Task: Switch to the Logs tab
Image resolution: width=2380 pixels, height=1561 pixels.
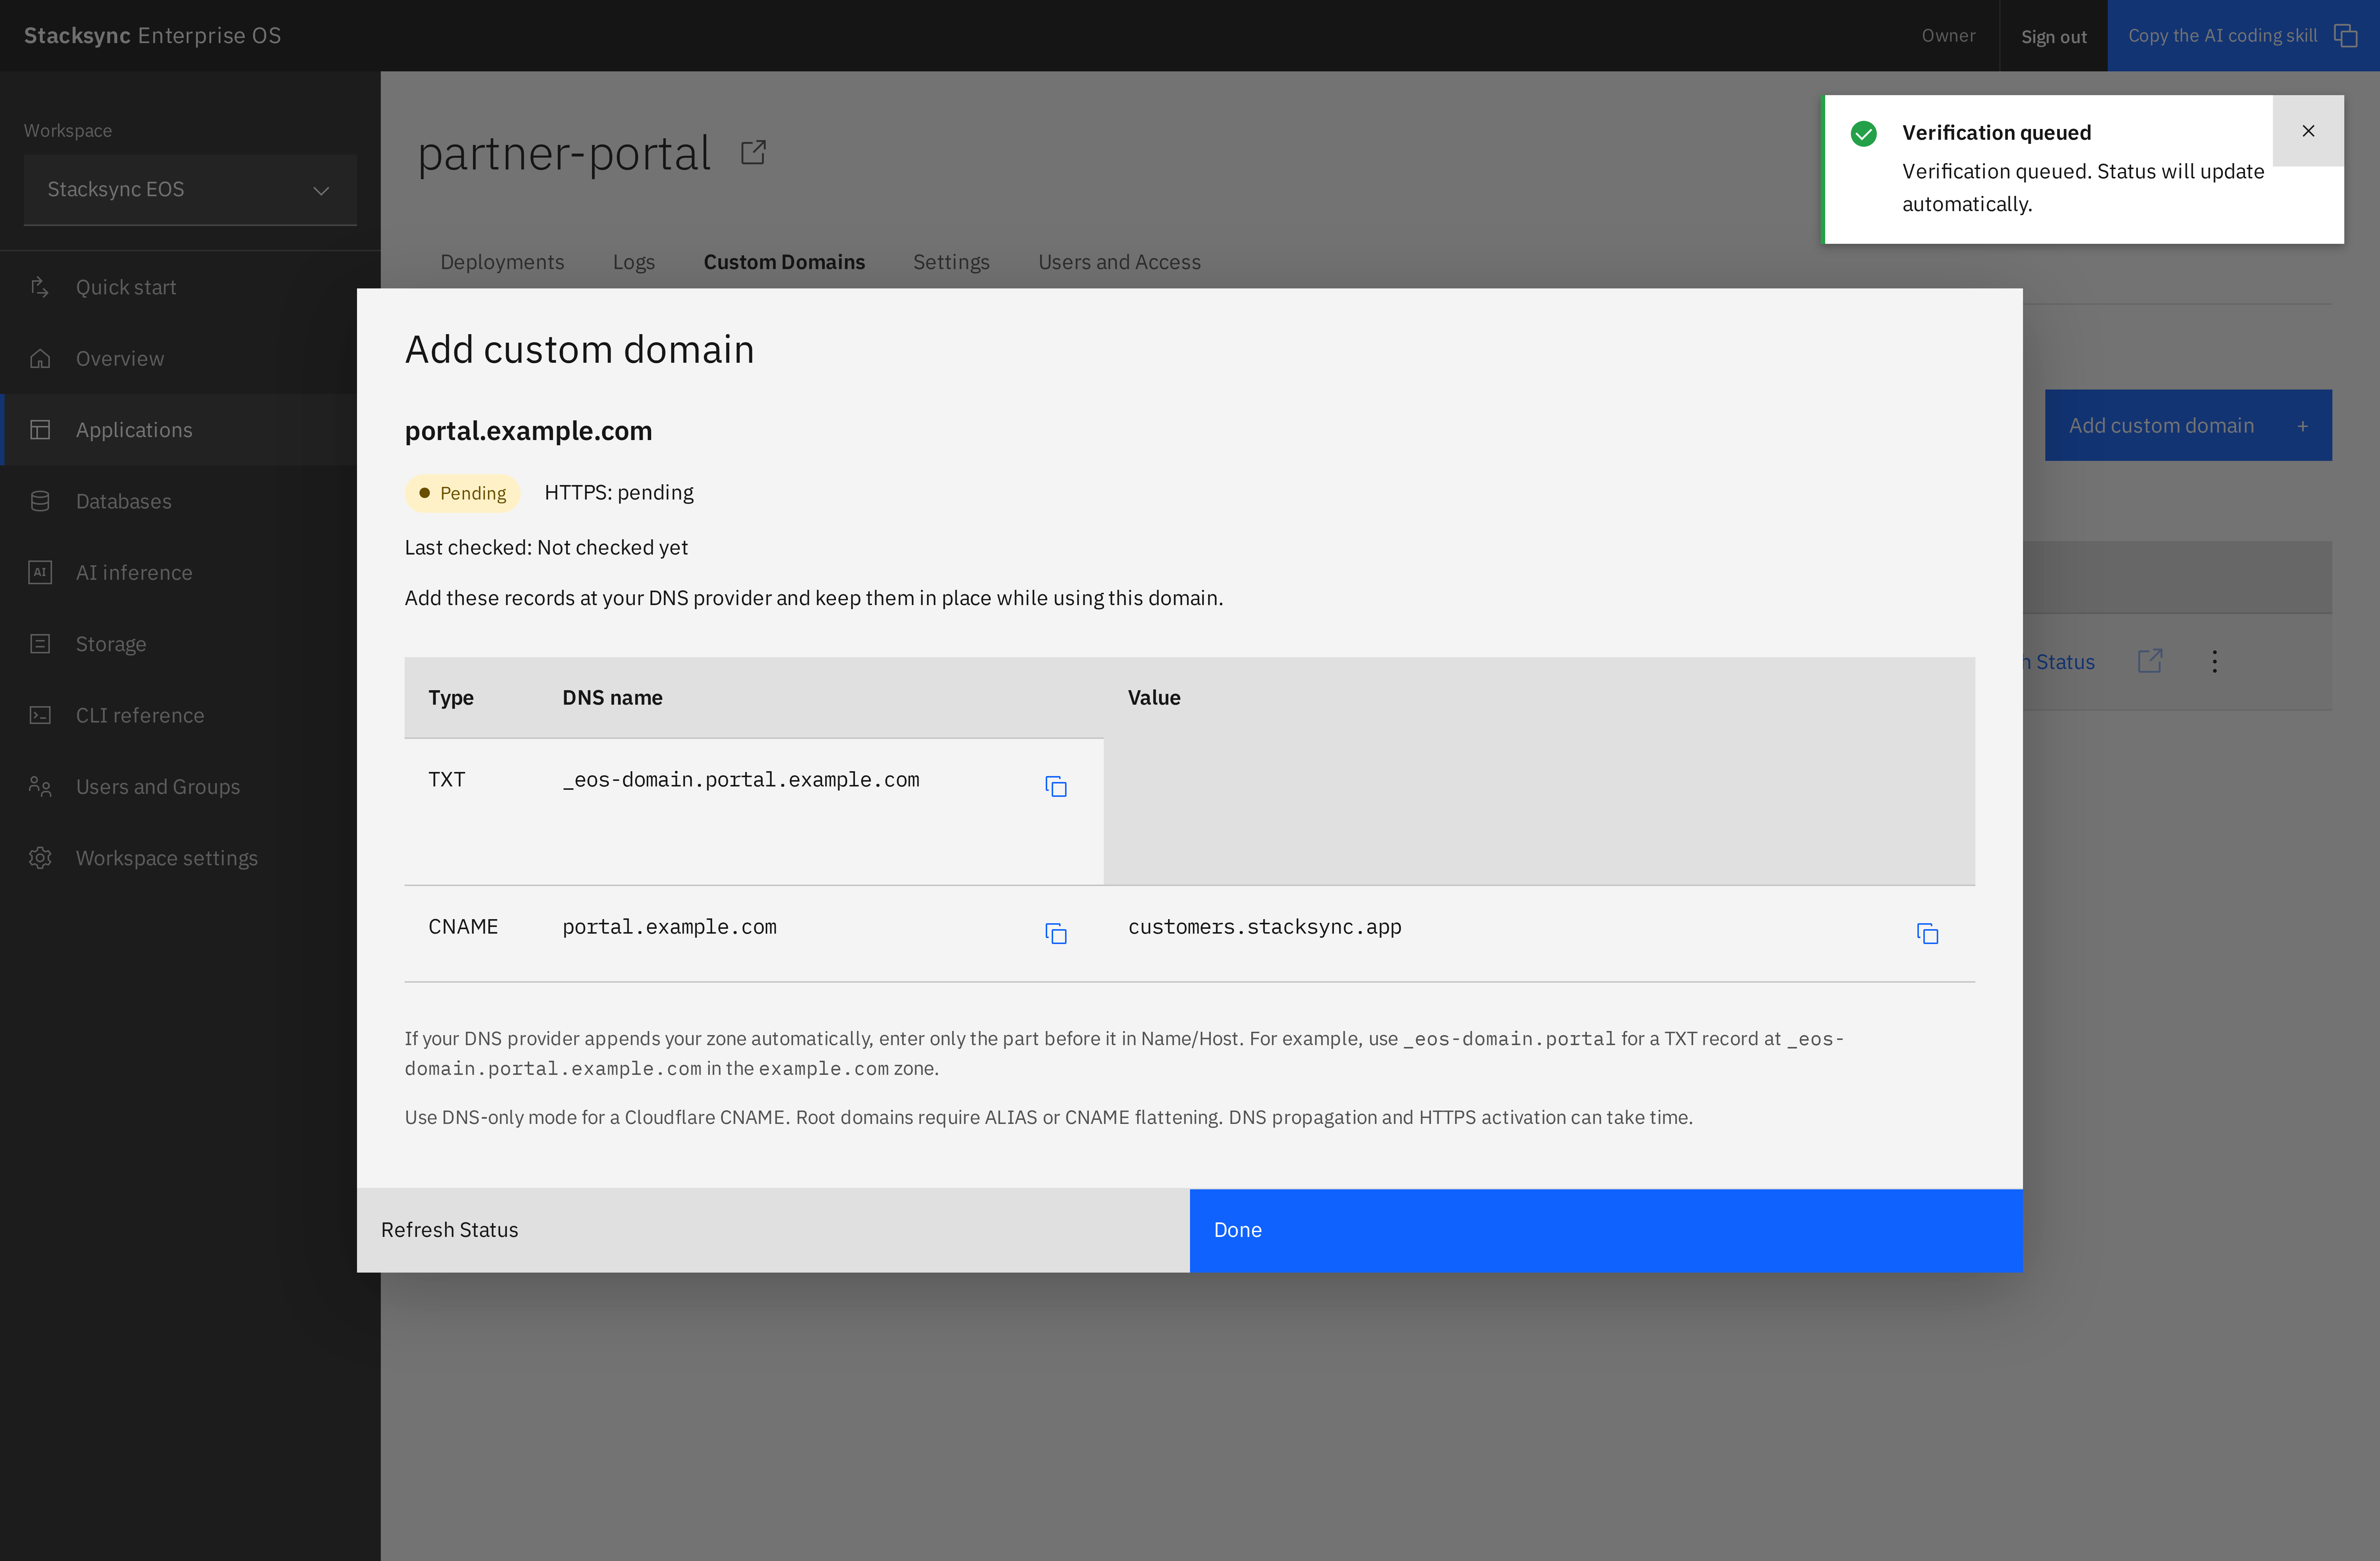Action: pos(634,262)
